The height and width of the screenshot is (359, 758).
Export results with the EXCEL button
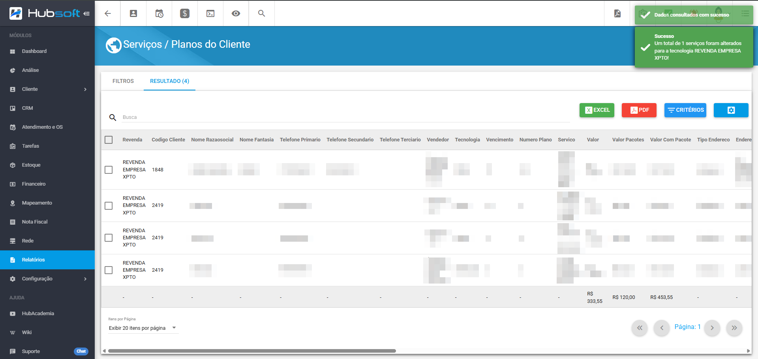pos(597,110)
